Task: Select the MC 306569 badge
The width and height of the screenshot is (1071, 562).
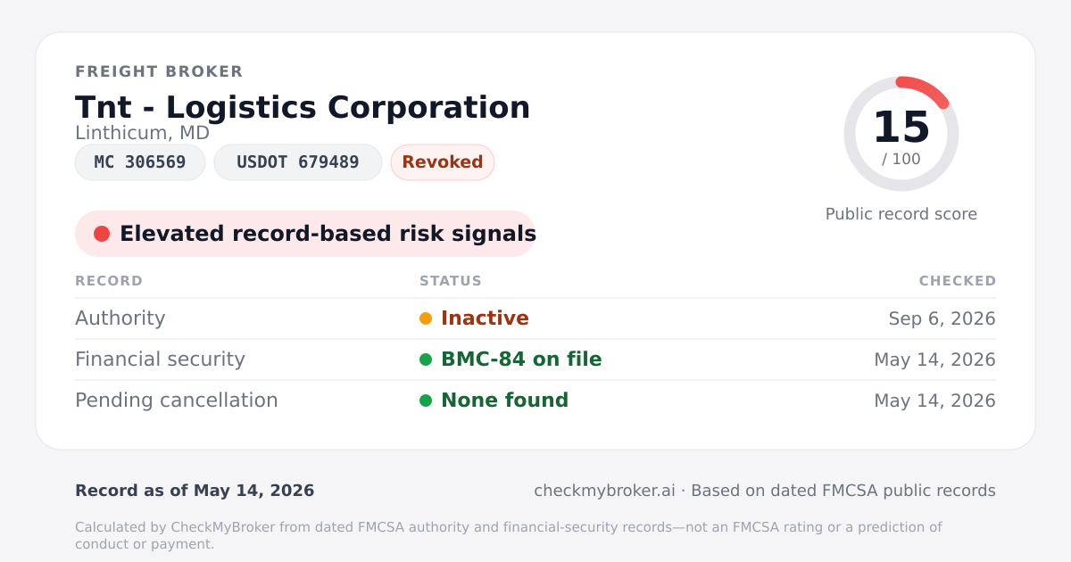Action: [x=140, y=162]
